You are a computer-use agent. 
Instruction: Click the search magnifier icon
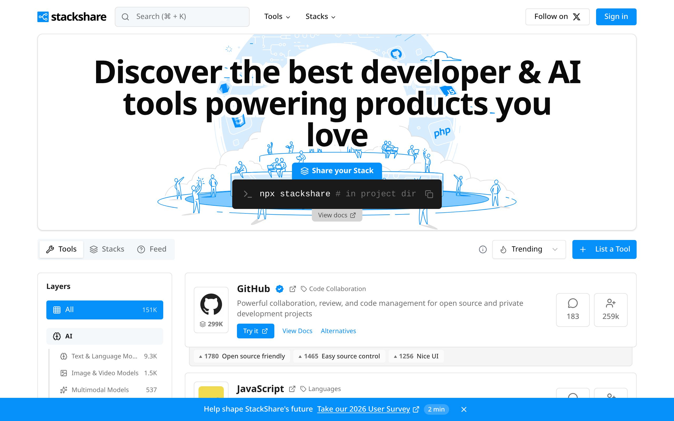125,17
